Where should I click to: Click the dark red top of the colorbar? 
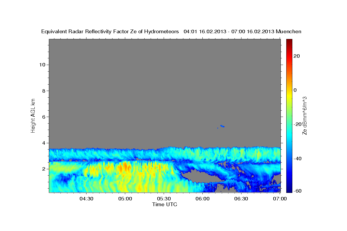pyautogui.click(x=289, y=41)
